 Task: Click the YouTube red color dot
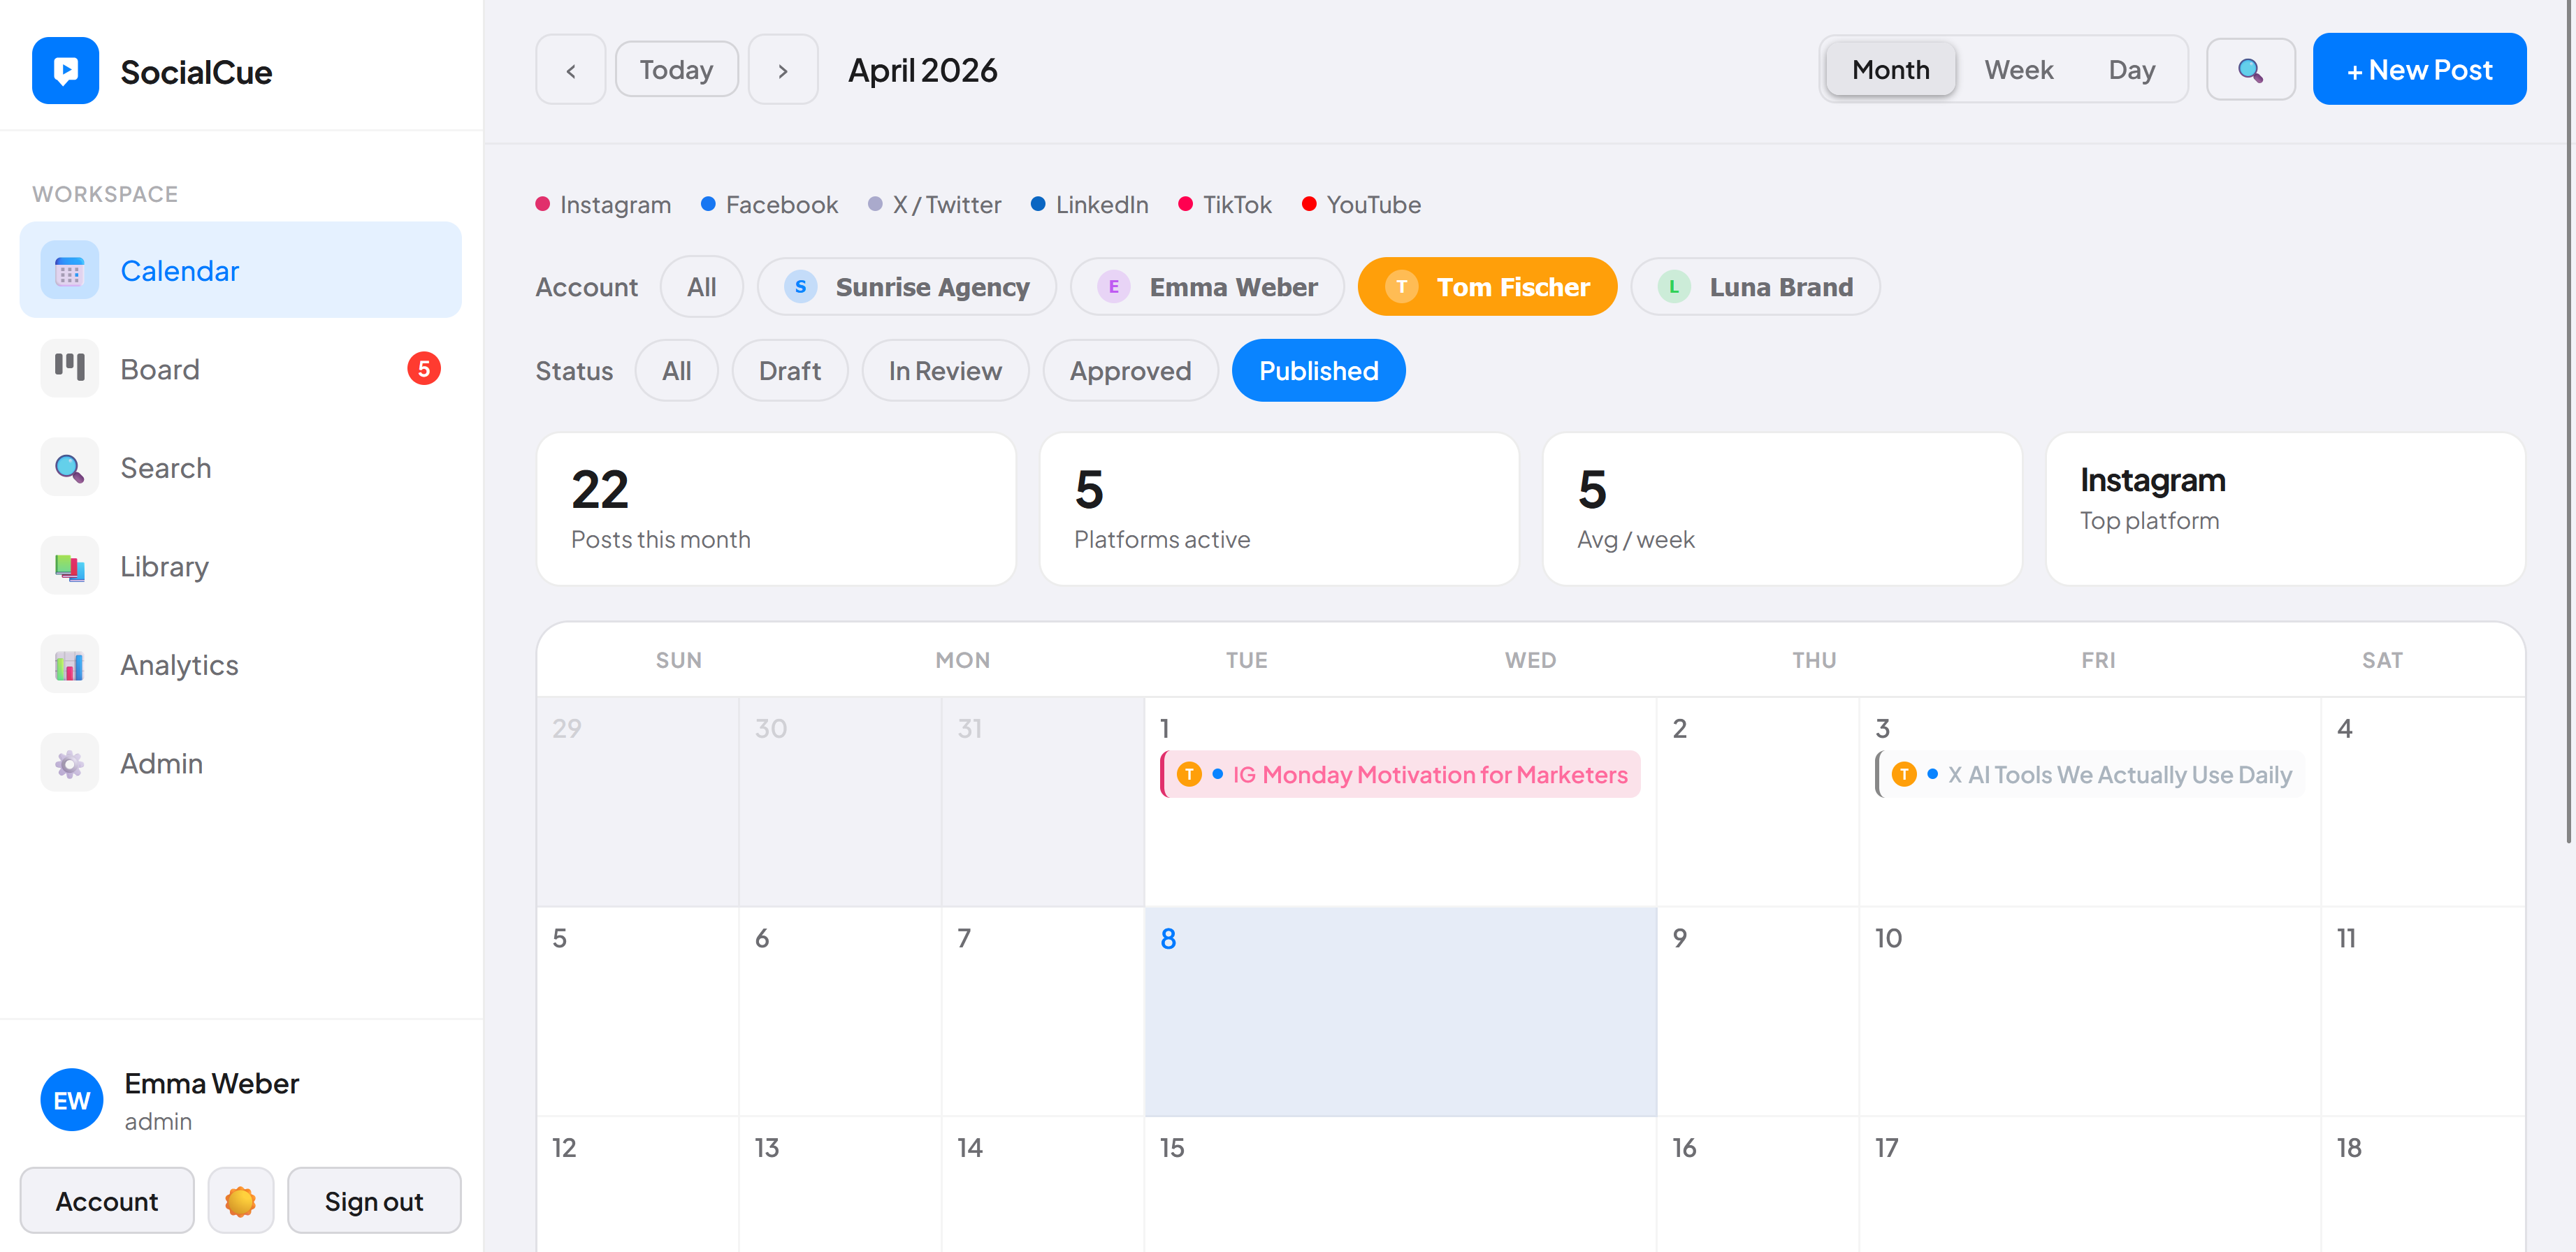click(1309, 203)
